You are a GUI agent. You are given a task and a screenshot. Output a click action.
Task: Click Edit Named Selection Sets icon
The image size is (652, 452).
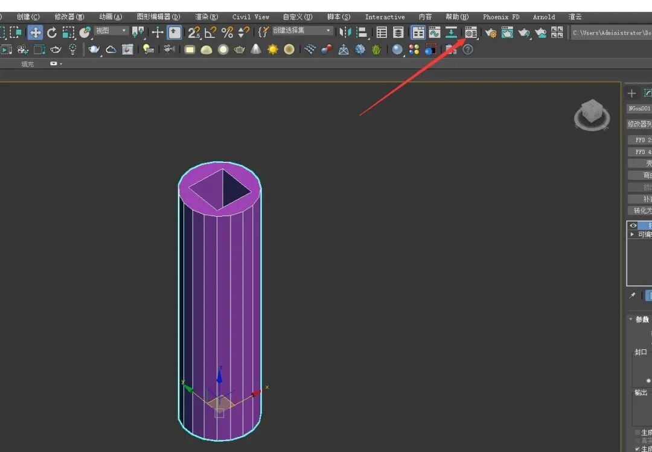[263, 33]
